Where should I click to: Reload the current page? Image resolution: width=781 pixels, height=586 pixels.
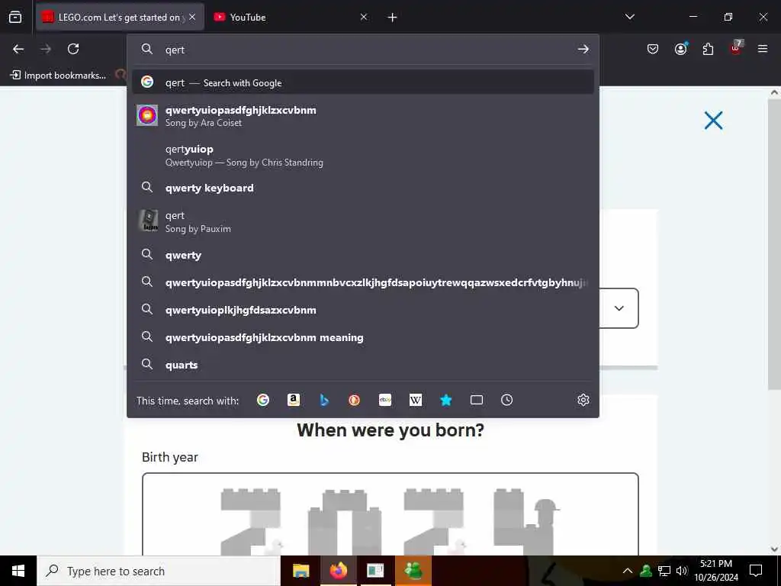tap(73, 49)
